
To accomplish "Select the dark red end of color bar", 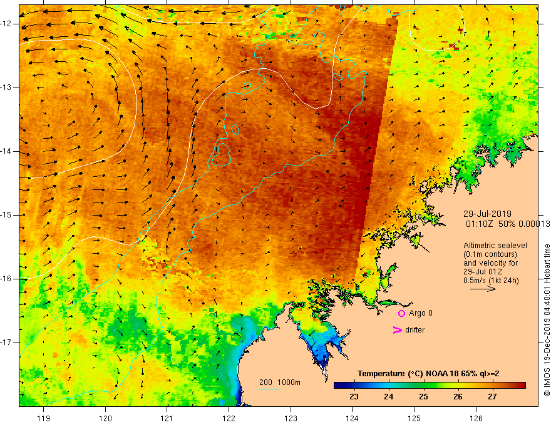I will 522,386.
